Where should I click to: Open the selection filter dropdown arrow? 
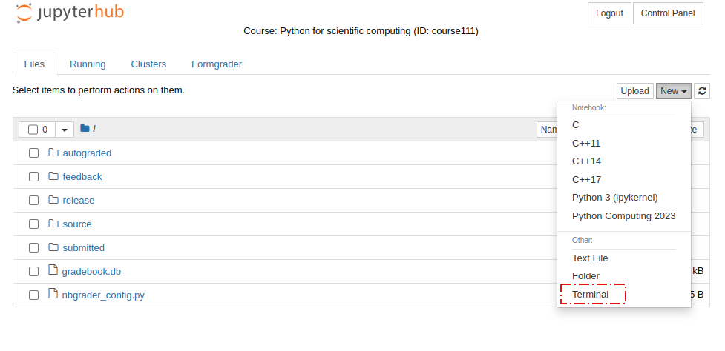tap(65, 130)
